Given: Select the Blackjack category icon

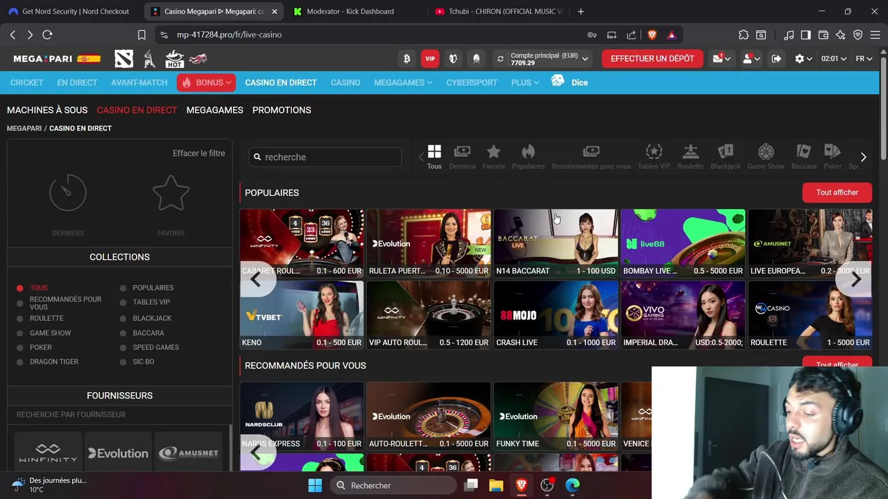Looking at the screenshot, I should click(726, 157).
